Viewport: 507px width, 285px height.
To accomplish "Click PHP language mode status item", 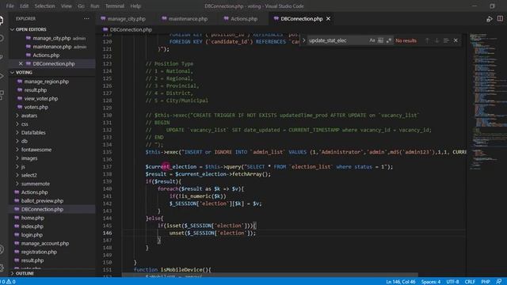I will click(486, 282).
